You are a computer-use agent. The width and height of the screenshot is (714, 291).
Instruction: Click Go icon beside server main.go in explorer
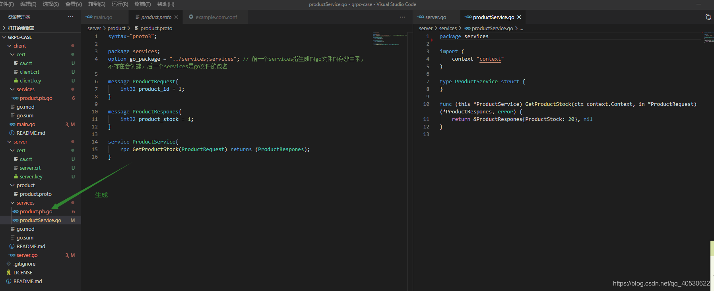(12, 124)
